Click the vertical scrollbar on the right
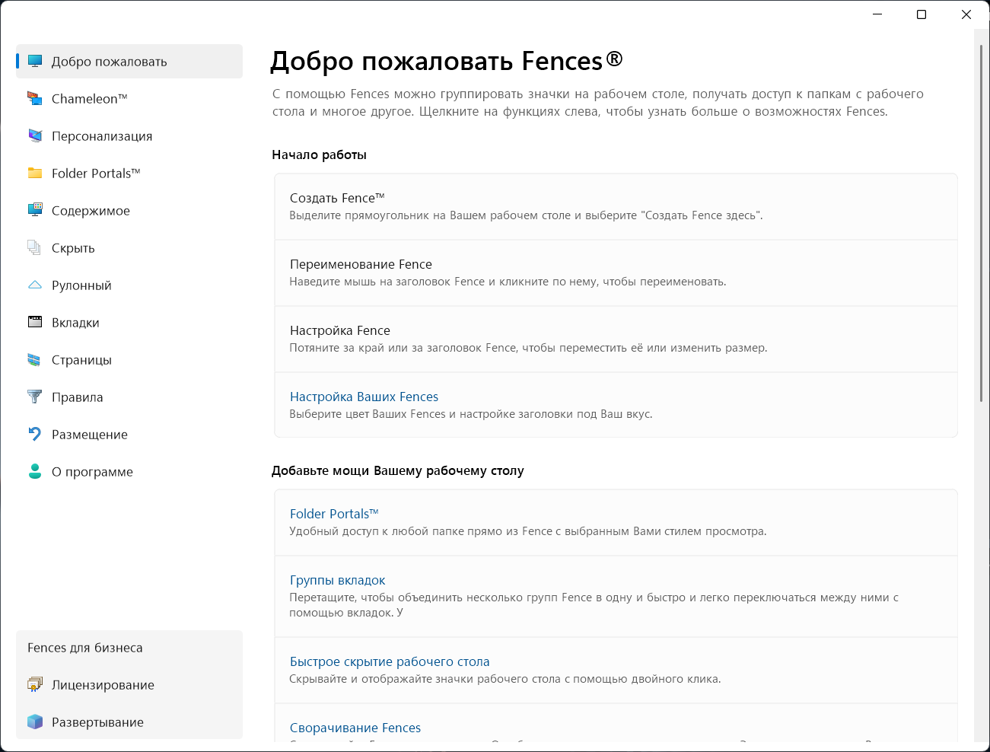 point(981,221)
